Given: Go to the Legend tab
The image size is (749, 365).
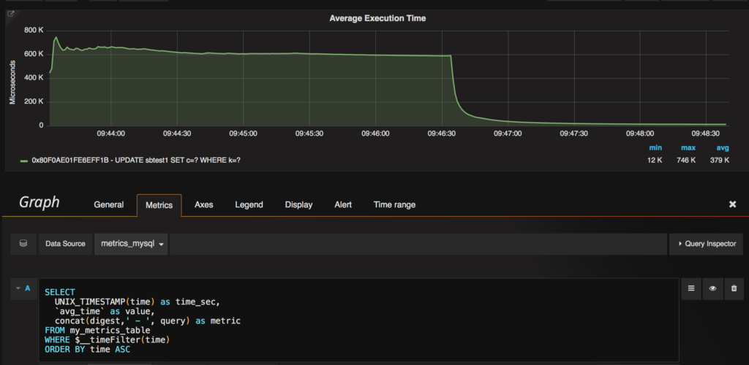Looking at the screenshot, I should point(249,204).
